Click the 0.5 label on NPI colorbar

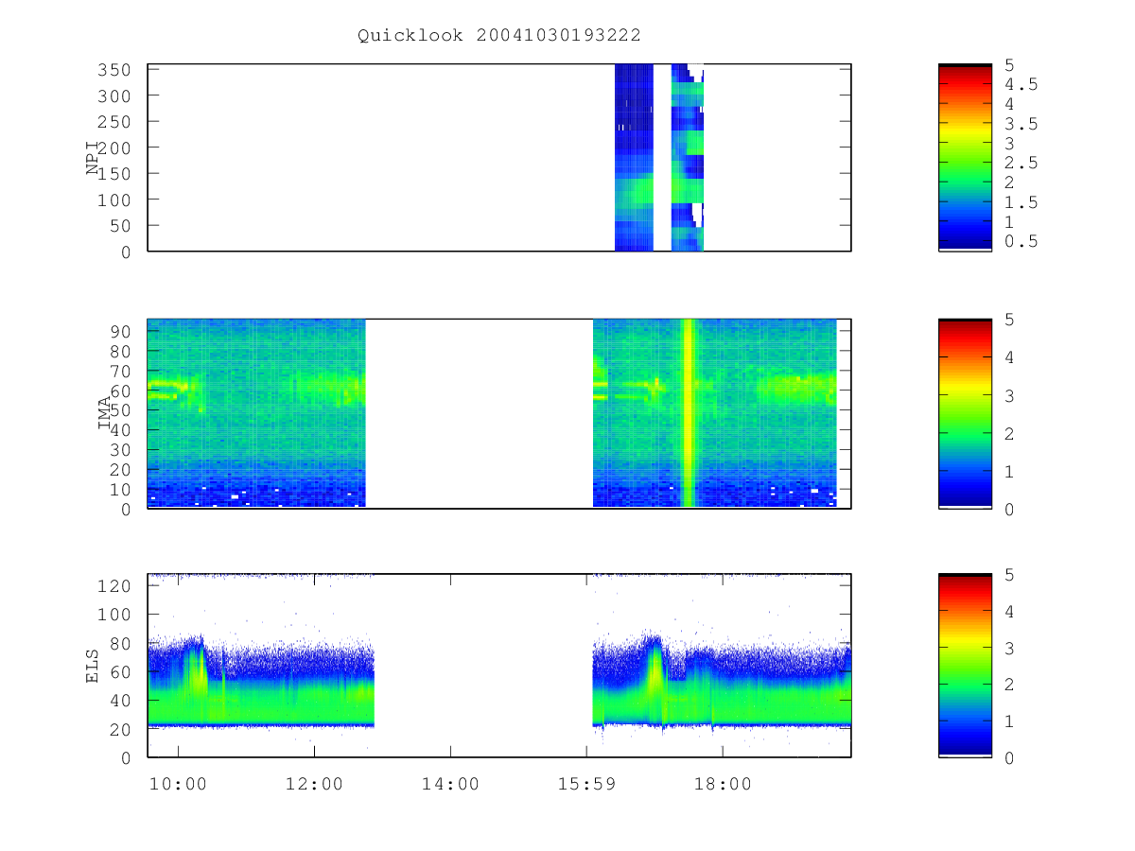click(x=1021, y=241)
